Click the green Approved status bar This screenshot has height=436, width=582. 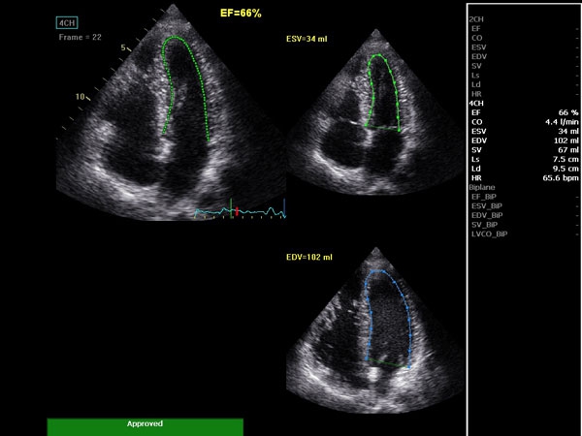point(145,424)
